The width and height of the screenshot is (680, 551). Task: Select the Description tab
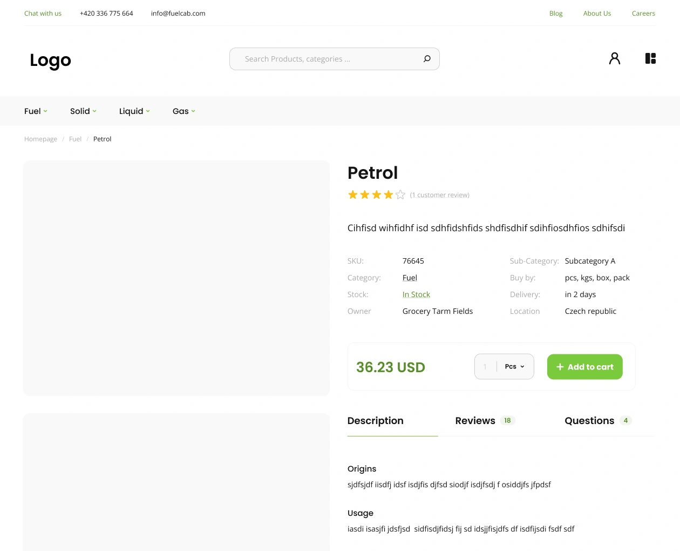click(x=376, y=421)
